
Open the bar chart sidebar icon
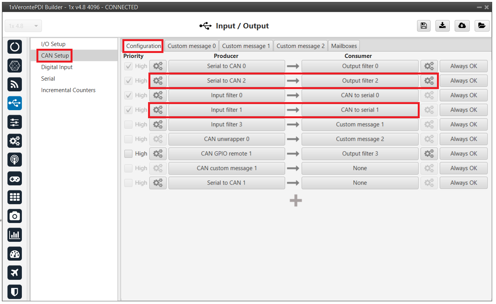tap(15, 235)
